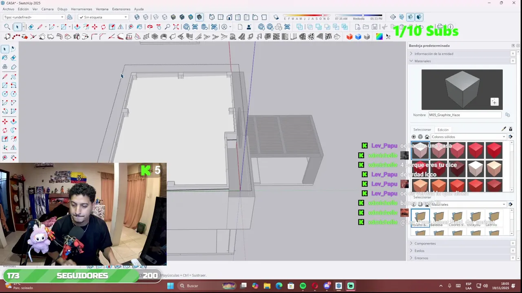The image size is (522, 293).
Task: Open the Sin etiqueta tag dropdown
Action: [103, 17]
